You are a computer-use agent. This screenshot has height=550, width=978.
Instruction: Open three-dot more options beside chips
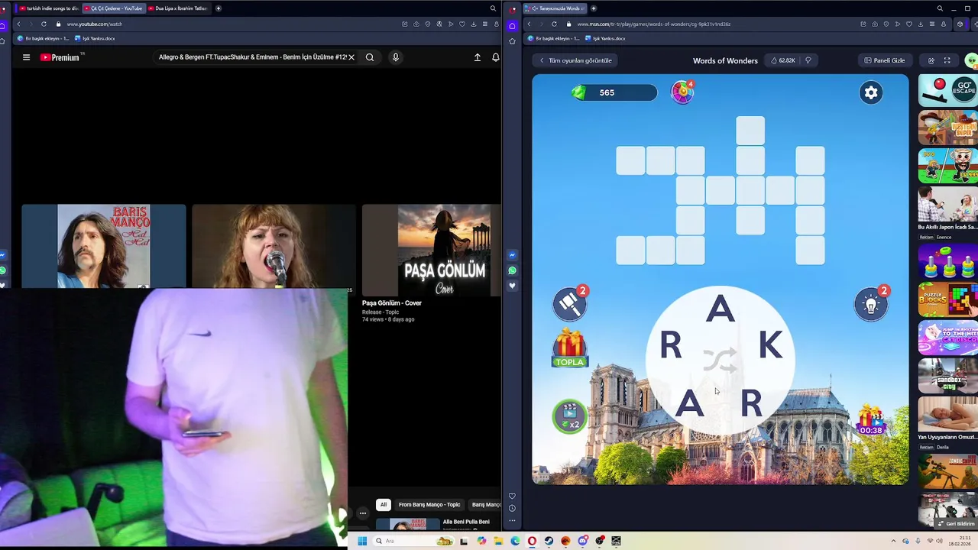(363, 513)
